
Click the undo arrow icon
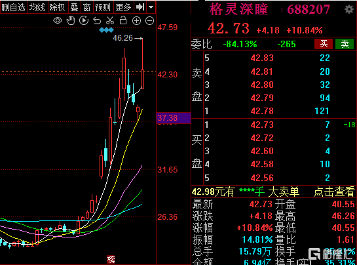(x=97, y=21)
